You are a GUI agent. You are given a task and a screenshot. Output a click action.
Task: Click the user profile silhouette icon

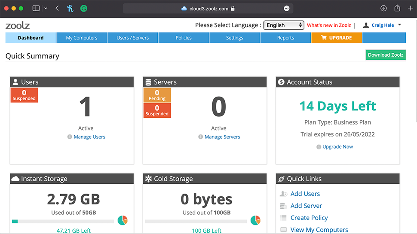(366, 25)
